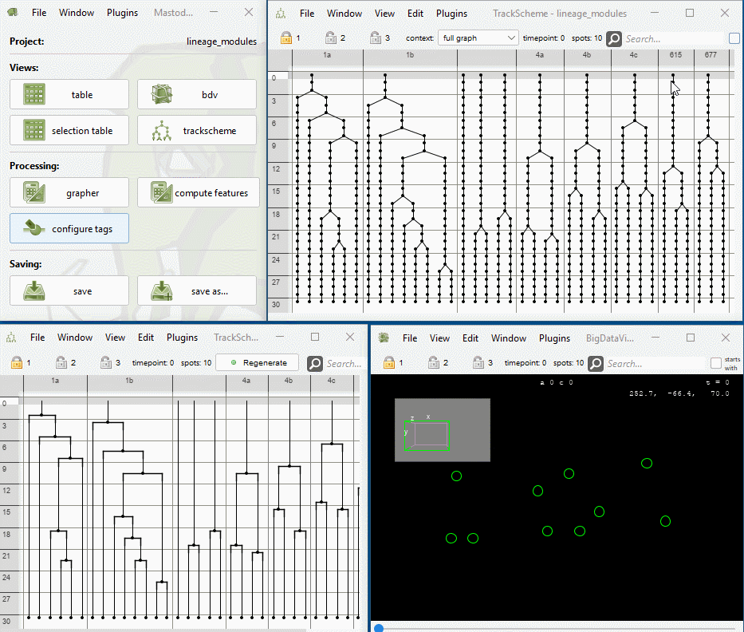
Task: Click the BigDataViewer app icon in titlebar
Action: pos(384,338)
